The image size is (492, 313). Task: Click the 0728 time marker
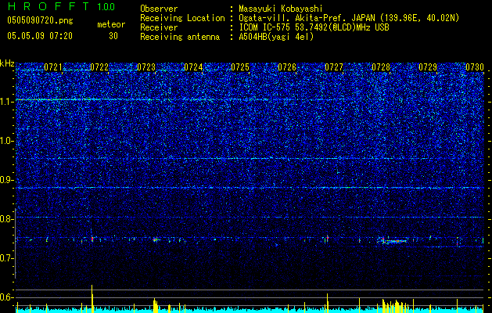[x=381, y=67]
